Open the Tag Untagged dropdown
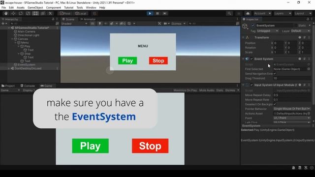Screen dimensions: 315x177 268,31
